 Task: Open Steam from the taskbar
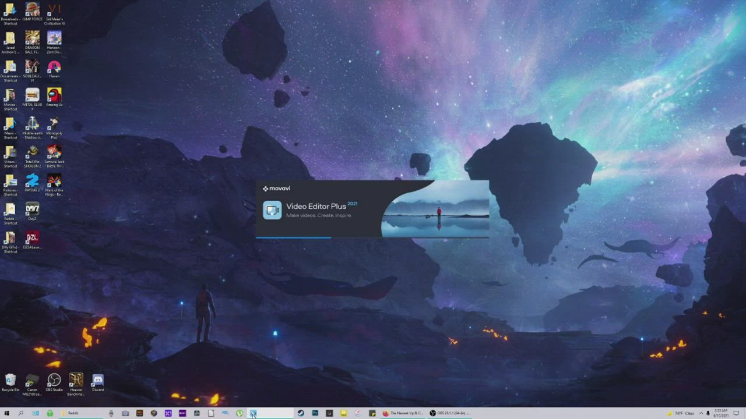tap(301, 413)
